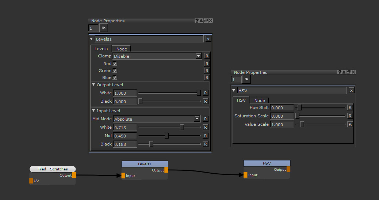379x200 pixels.
Task: Switch to the Node tab in HSV properties
Action: point(260,101)
